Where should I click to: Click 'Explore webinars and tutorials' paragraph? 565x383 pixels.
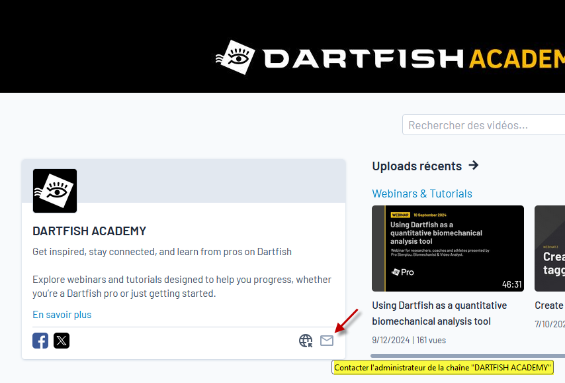[x=182, y=286]
